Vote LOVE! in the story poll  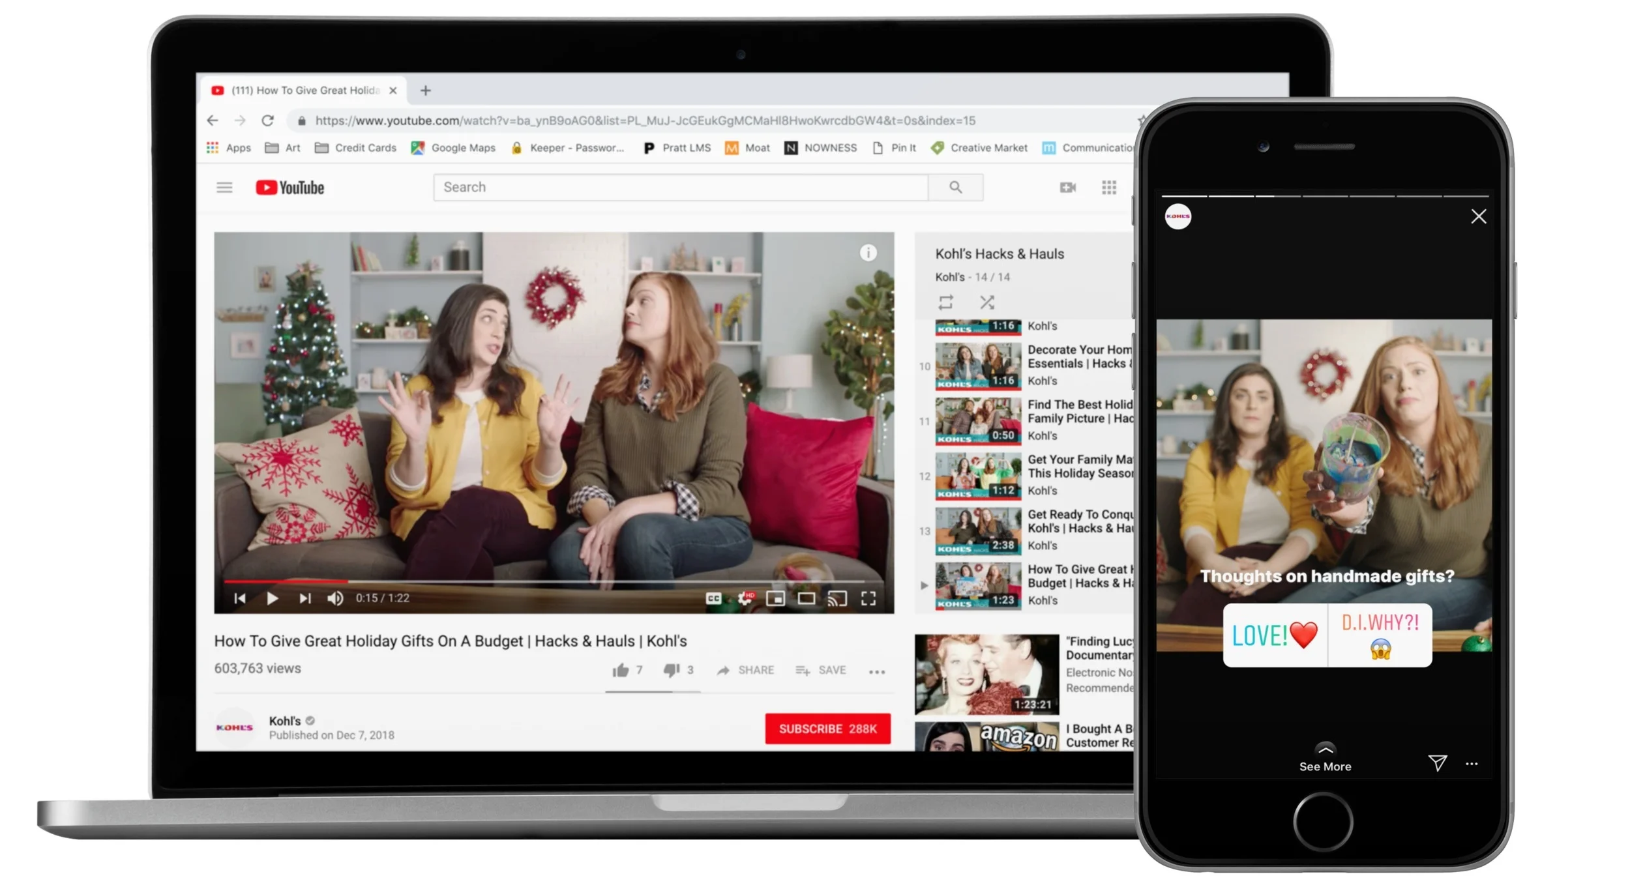(x=1274, y=635)
